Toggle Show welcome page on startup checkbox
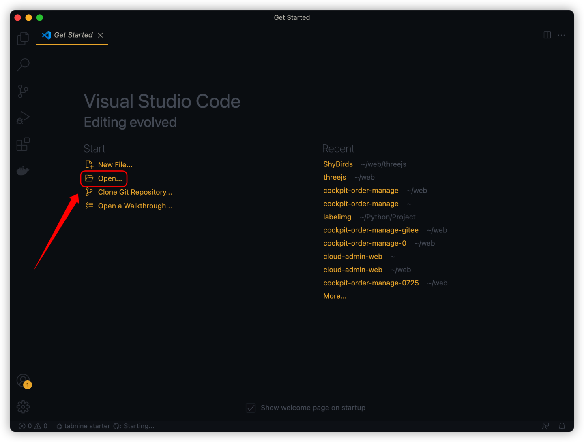Viewport: 584px width, 442px height. point(251,408)
